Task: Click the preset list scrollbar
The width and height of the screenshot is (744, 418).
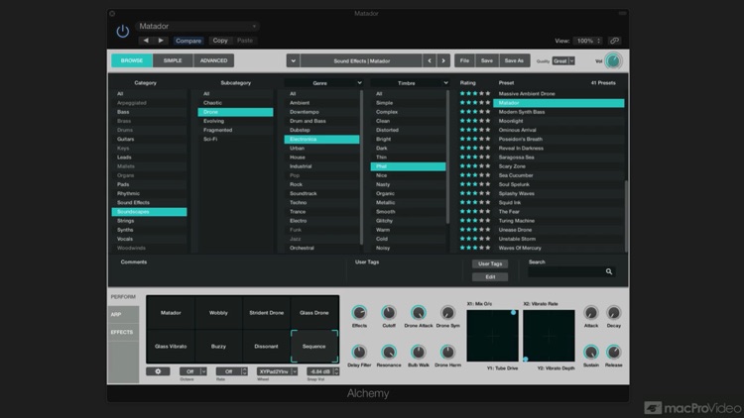Action: point(626,216)
